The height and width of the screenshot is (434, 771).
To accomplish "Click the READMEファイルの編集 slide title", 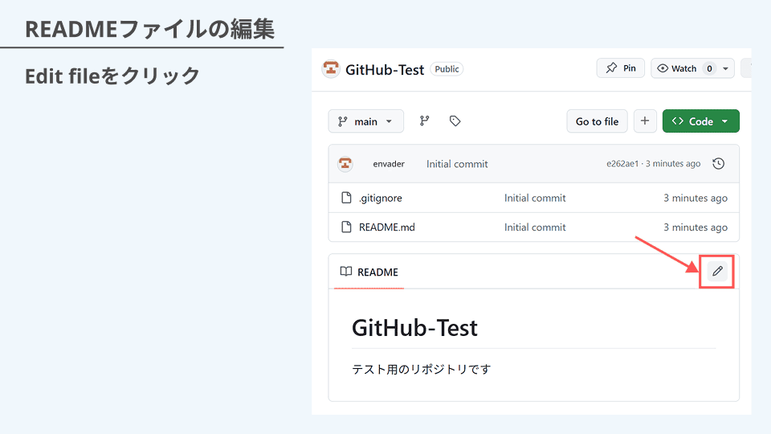I will (149, 29).
